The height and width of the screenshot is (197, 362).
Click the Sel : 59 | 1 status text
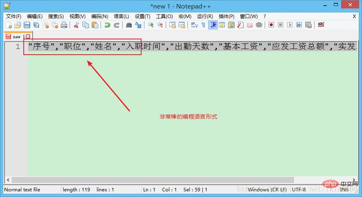[x=195, y=190]
